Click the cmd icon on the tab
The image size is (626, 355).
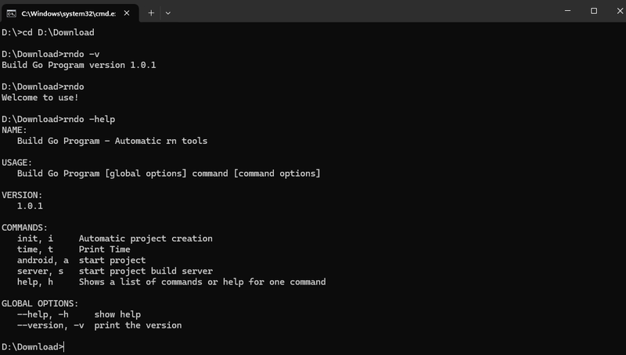click(11, 13)
